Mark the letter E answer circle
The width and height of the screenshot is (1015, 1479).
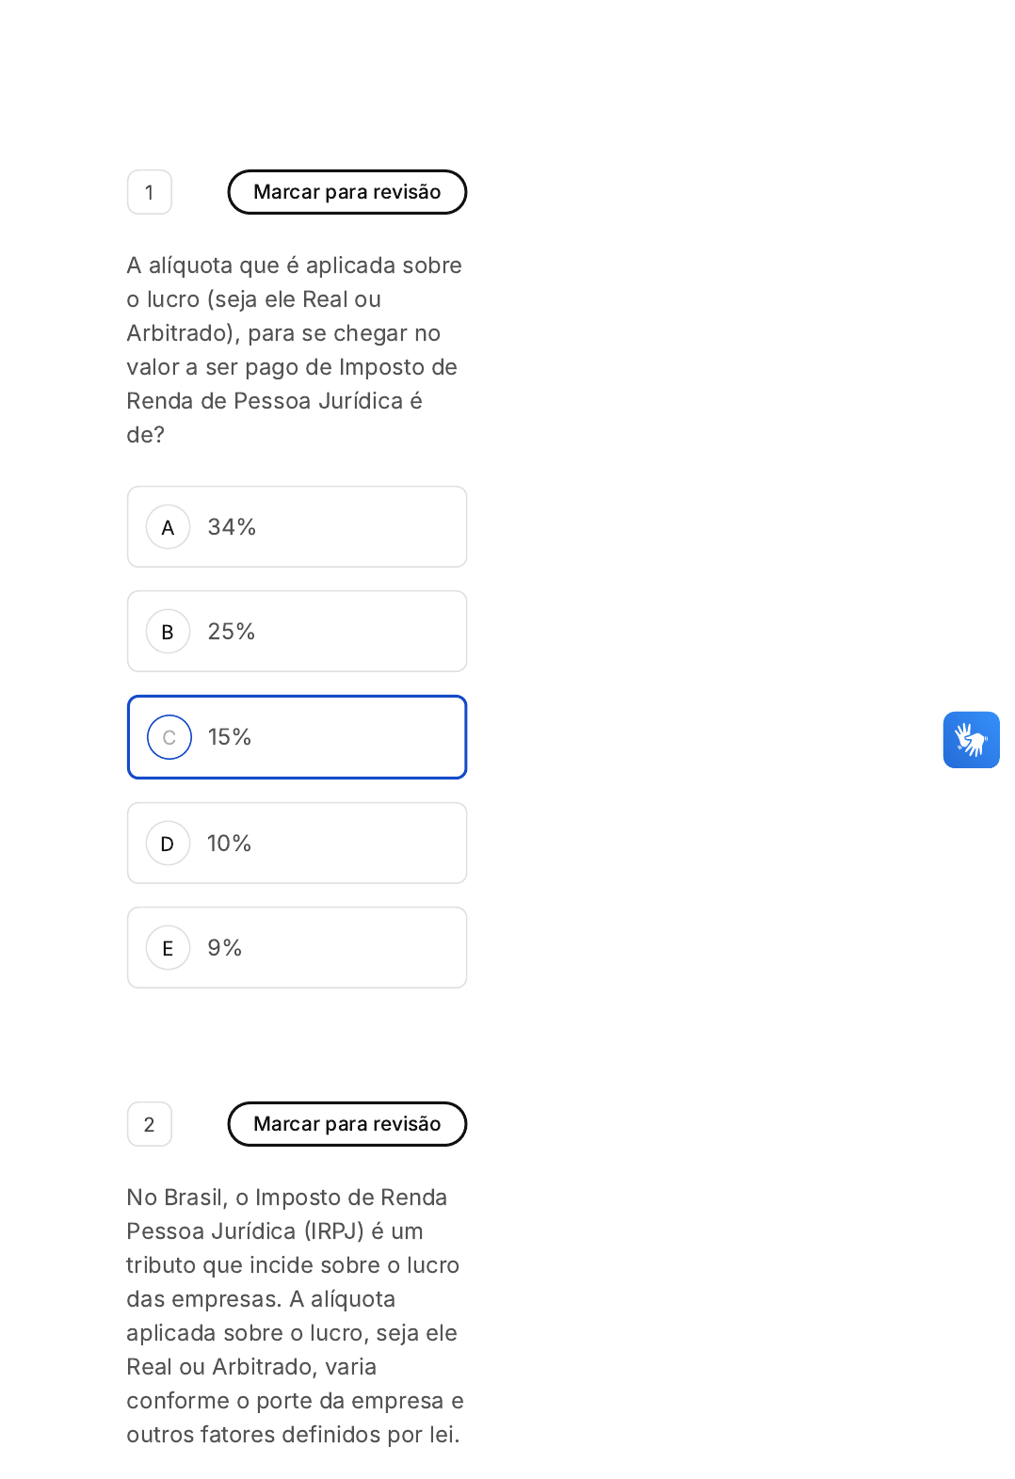[169, 948]
